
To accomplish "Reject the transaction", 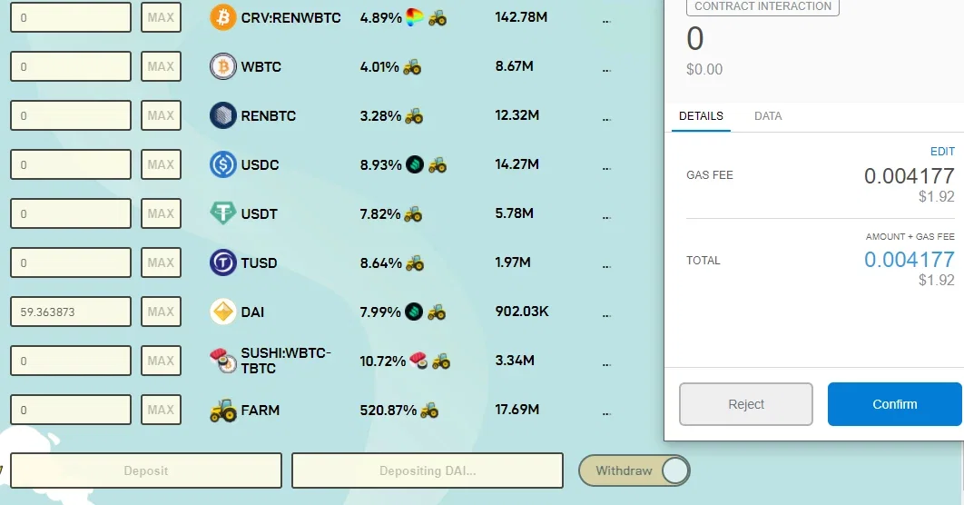I will 746,404.
